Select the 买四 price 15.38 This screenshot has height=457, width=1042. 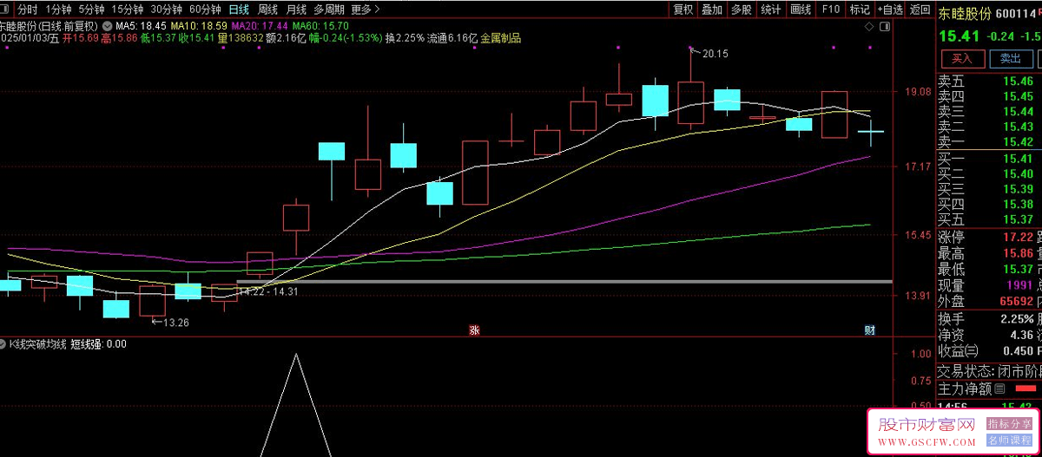[x=1019, y=205]
